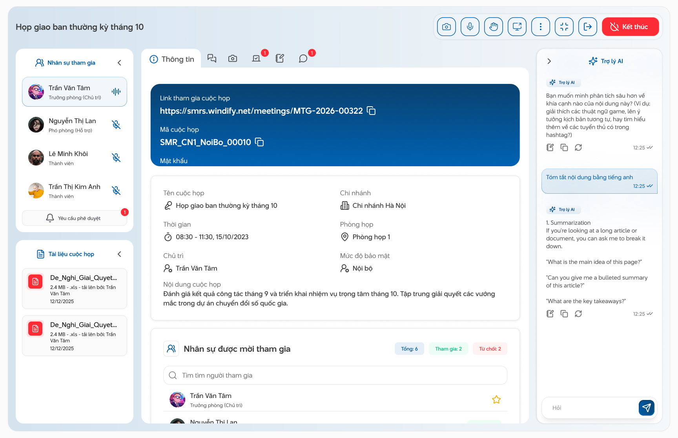This screenshot has height=438, width=678.
Task: Click Trần Văn Tâm's audio waveform icon
Action: click(x=116, y=92)
